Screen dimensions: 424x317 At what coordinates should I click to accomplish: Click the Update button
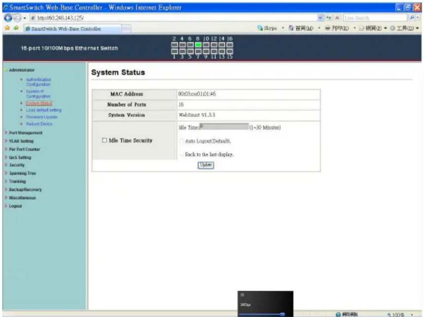coord(205,165)
